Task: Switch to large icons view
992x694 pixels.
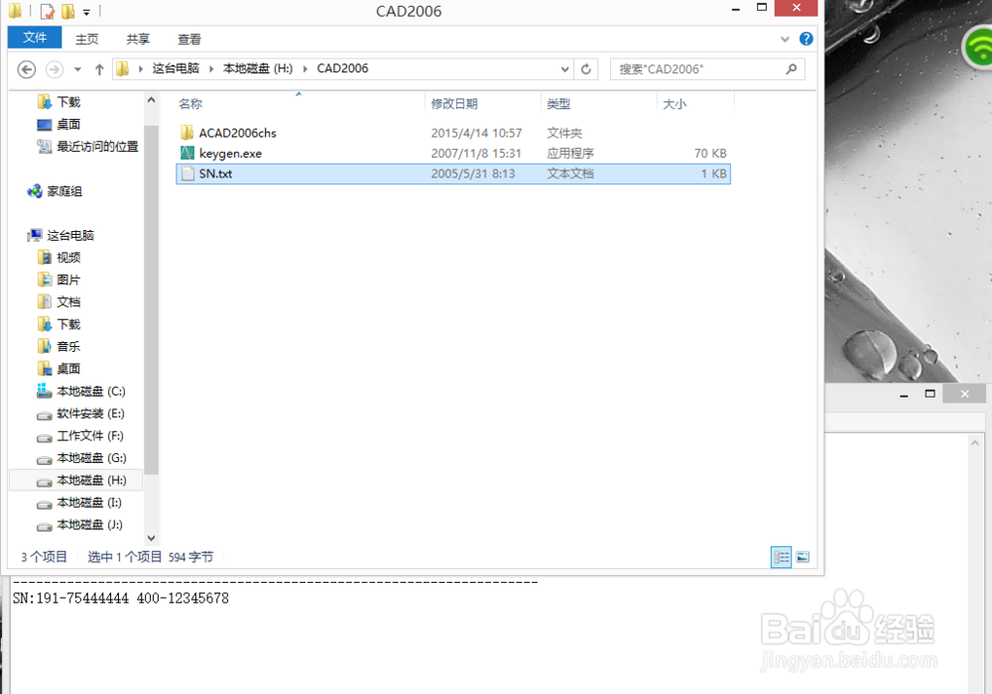Action: pos(803,557)
